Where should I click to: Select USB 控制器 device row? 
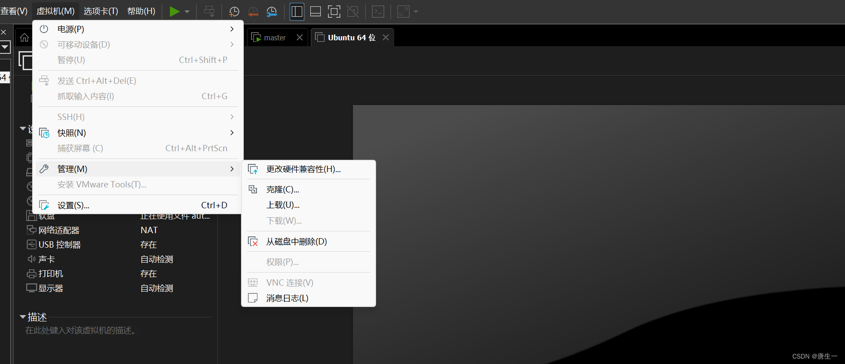pyautogui.click(x=119, y=244)
